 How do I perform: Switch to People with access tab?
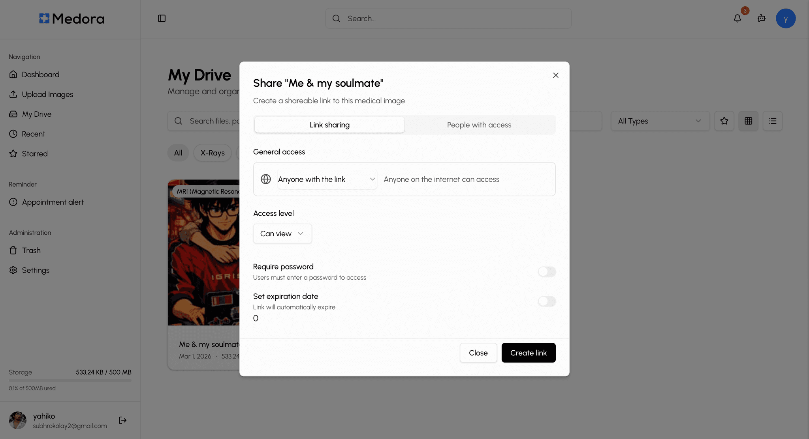coord(479,125)
